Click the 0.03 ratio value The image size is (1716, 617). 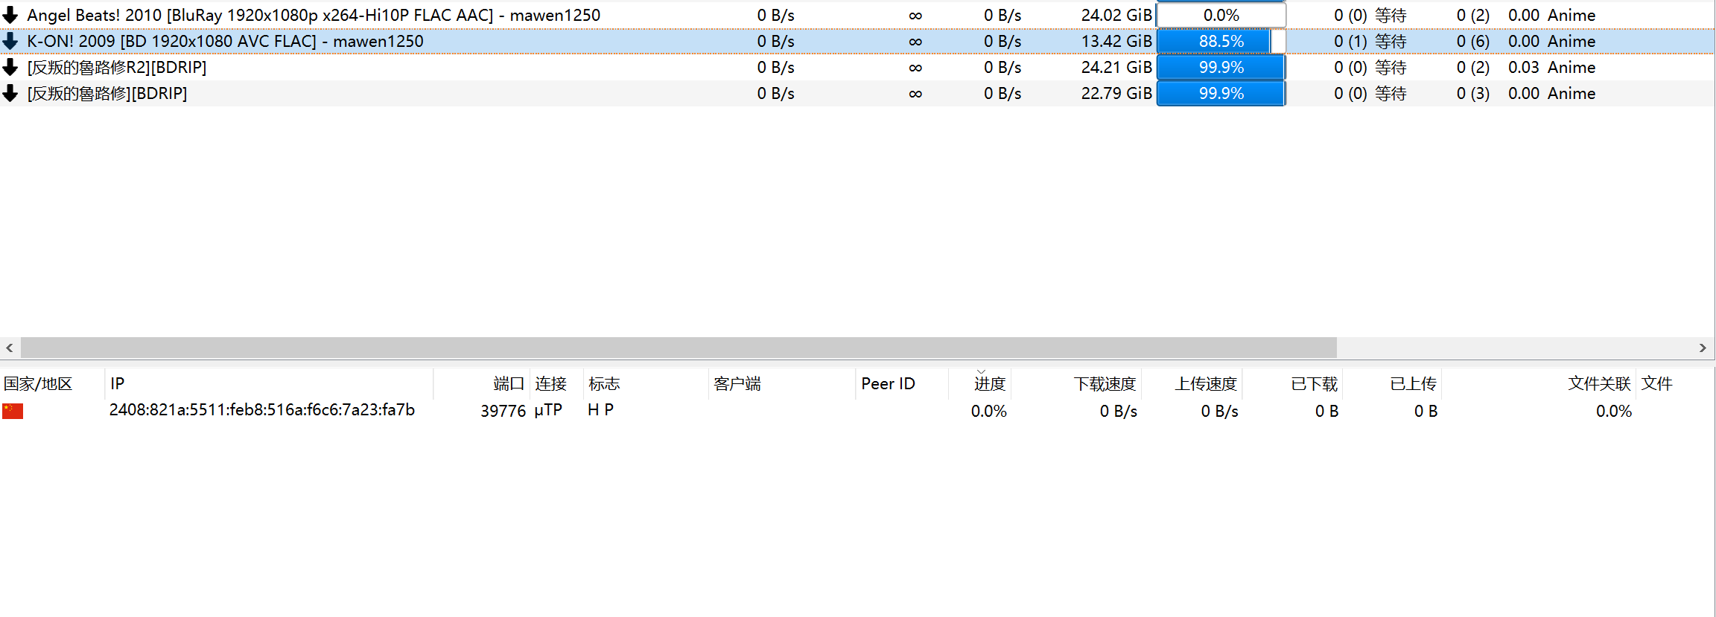[1523, 67]
